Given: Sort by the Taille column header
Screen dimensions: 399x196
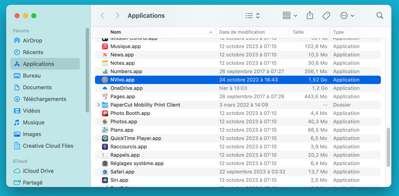Looking at the screenshot, I should click(298, 32).
